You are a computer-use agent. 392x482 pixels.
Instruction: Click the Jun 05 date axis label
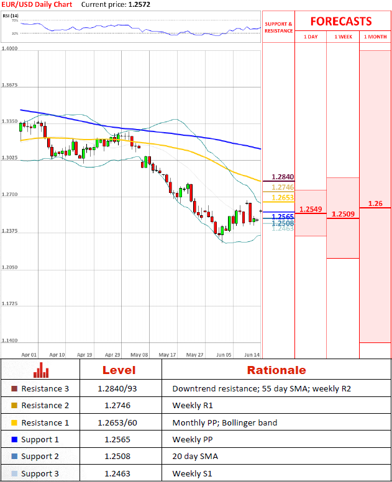click(x=224, y=355)
